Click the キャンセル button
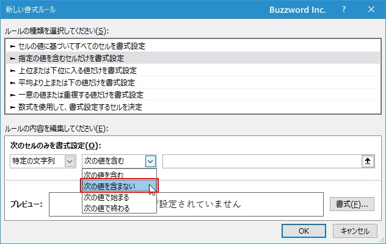This screenshot has height=244, width=386. 355,231
